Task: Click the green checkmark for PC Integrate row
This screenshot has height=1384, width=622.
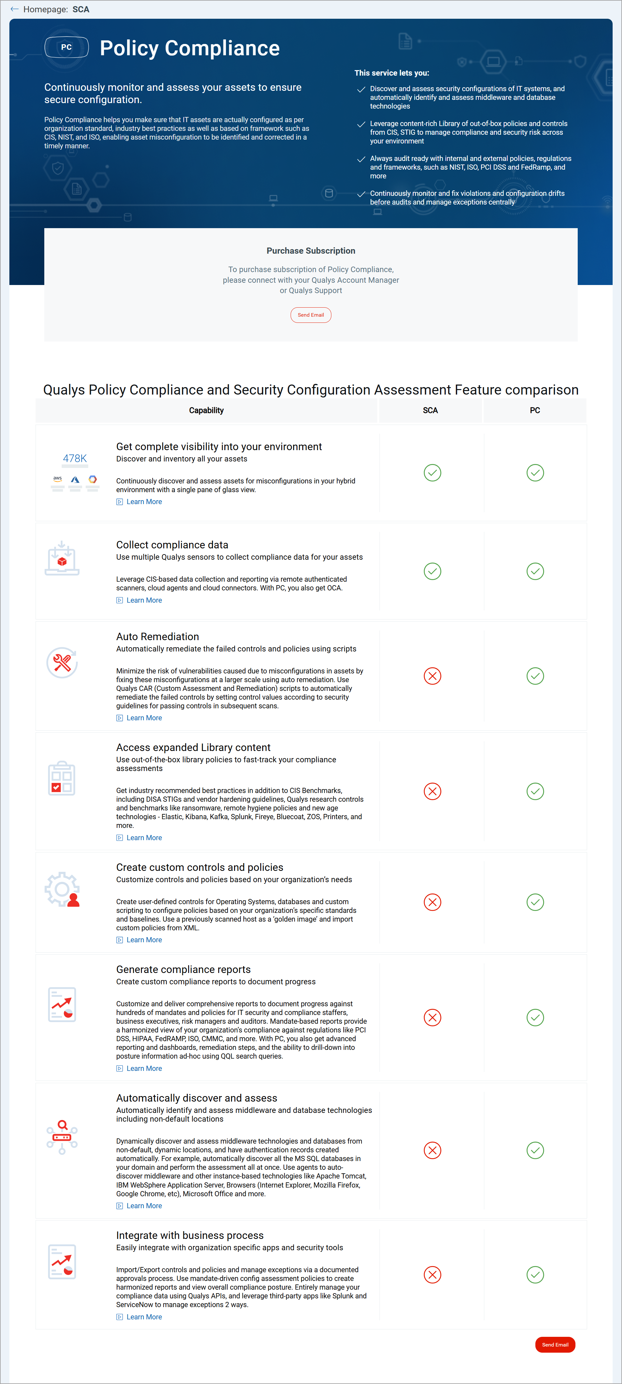Action: 535,1275
